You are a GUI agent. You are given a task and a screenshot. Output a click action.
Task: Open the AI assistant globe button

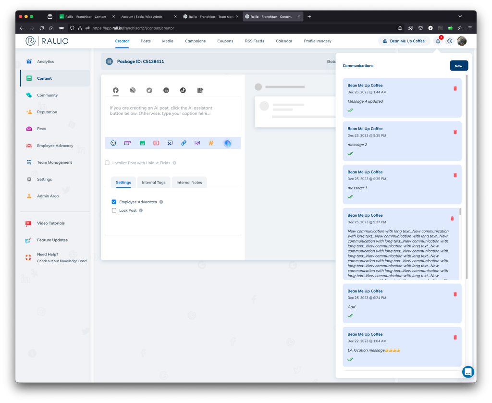tap(227, 143)
